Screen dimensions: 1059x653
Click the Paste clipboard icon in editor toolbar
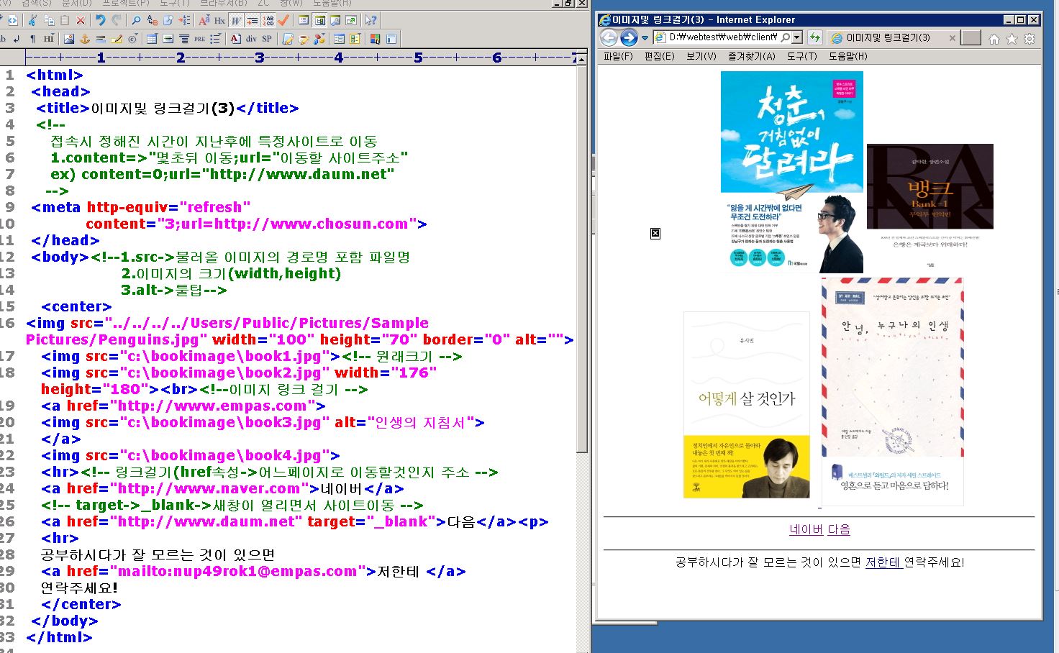(x=65, y=20)
